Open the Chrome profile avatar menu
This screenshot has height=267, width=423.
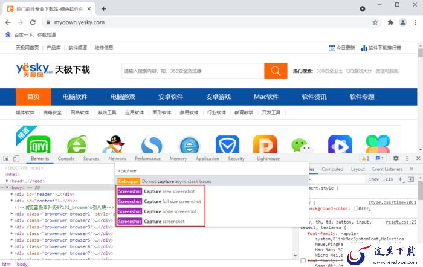pyautogui.click(x=403, y=22)
